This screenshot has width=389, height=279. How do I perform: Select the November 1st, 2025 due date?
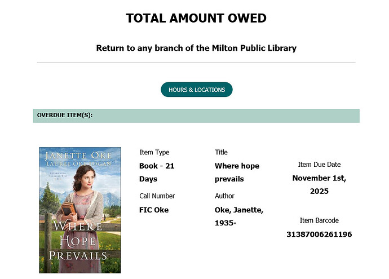(x=319, y=185)
